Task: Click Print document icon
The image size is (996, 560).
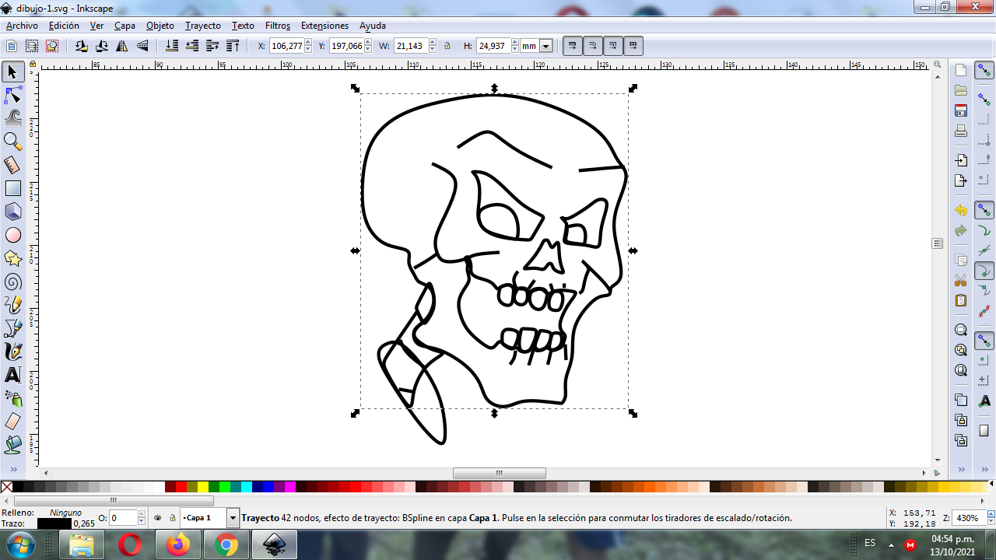Action: point(961,131)
